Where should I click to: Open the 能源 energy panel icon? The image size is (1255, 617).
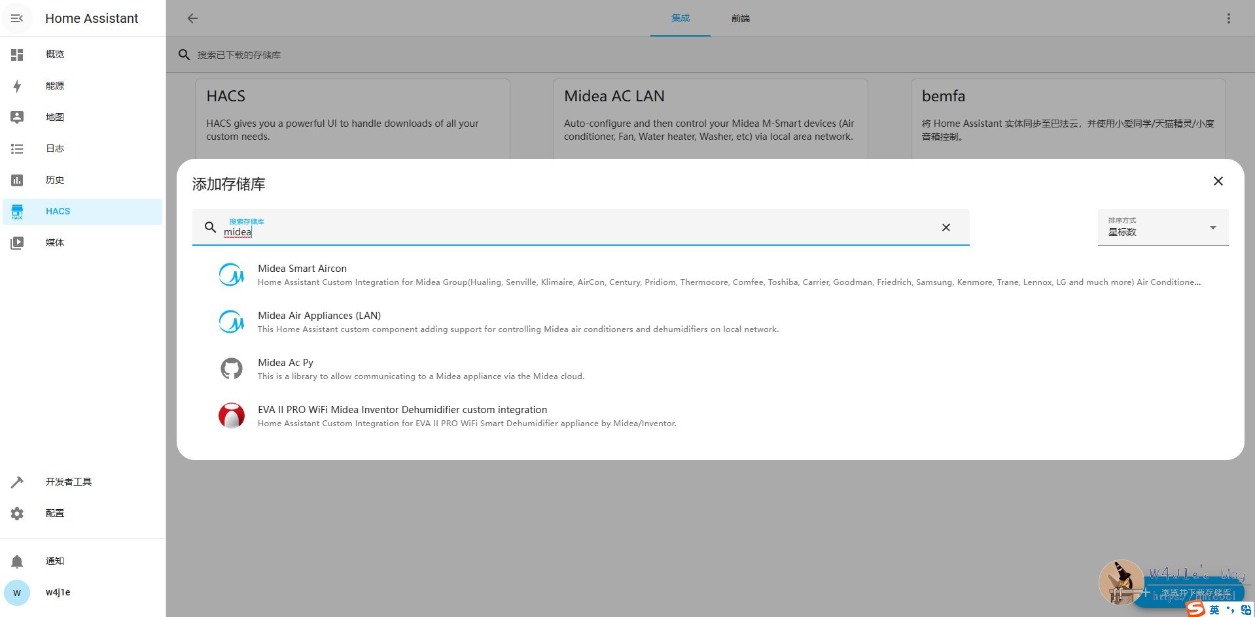point(17,86)
